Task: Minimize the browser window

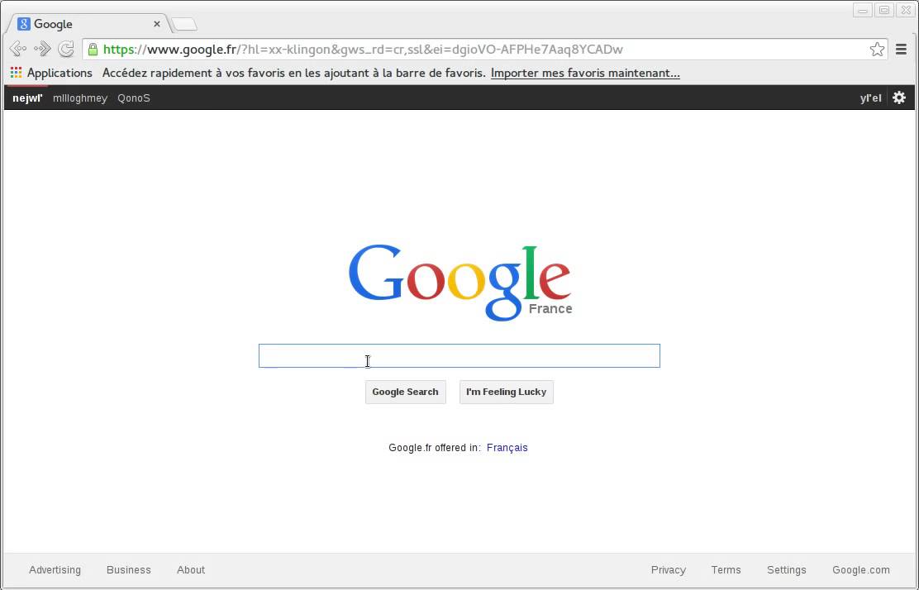Action: (863, 10)
